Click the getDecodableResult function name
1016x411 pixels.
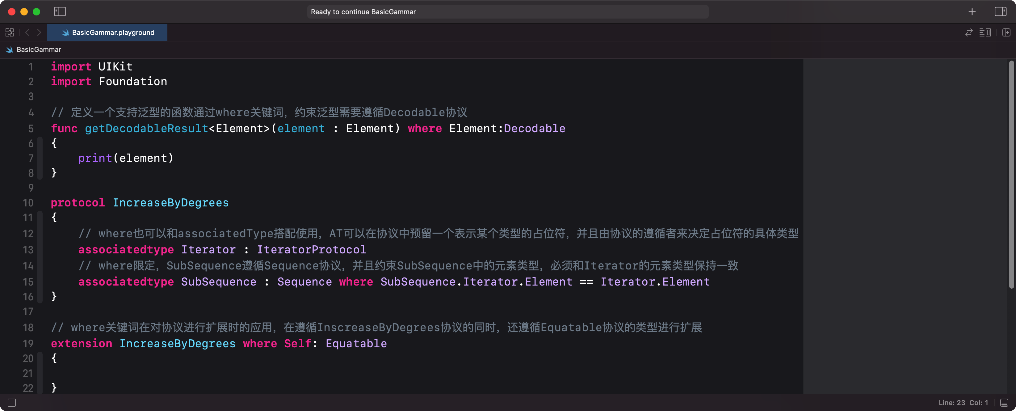[146, 128]
